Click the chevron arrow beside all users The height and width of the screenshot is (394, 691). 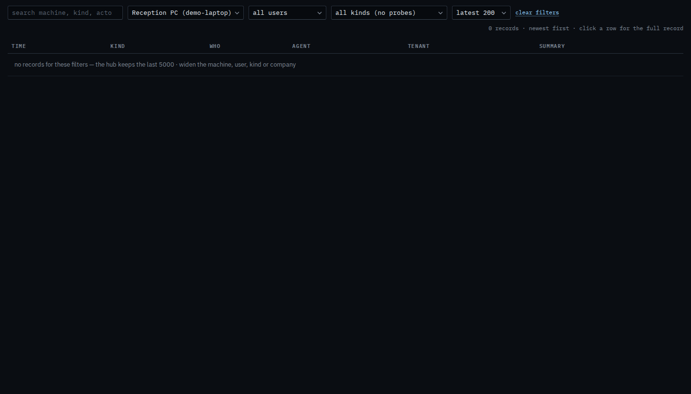coord(320,13)
